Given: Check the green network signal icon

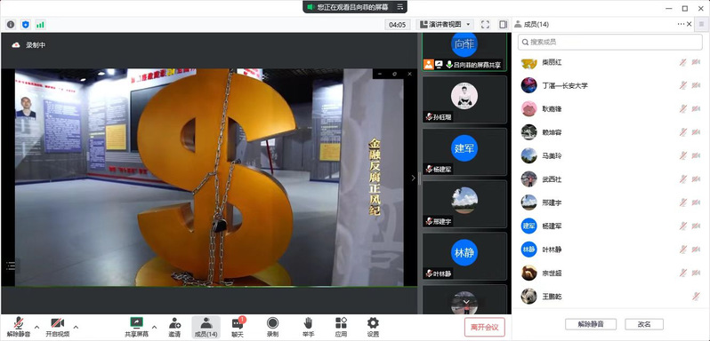Looking at the screenshot, I should pyautogui.click(x=40, y=24).
